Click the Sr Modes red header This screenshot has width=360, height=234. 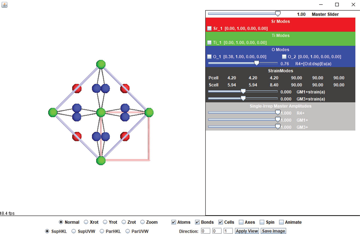[281, 21]
